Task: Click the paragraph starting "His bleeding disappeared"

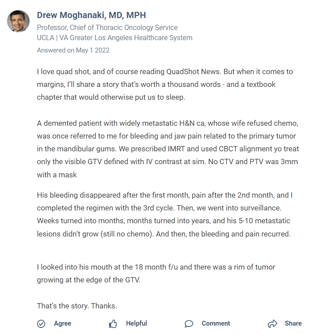Action: (x=164, y=214)
